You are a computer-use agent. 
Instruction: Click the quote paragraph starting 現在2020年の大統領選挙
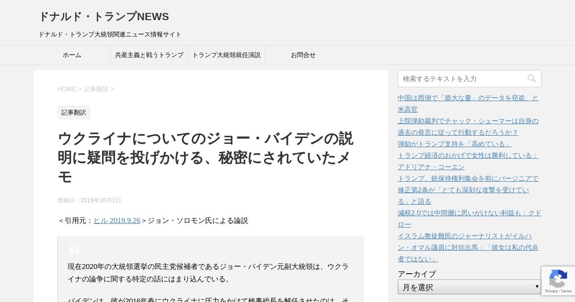pos(208,273)
